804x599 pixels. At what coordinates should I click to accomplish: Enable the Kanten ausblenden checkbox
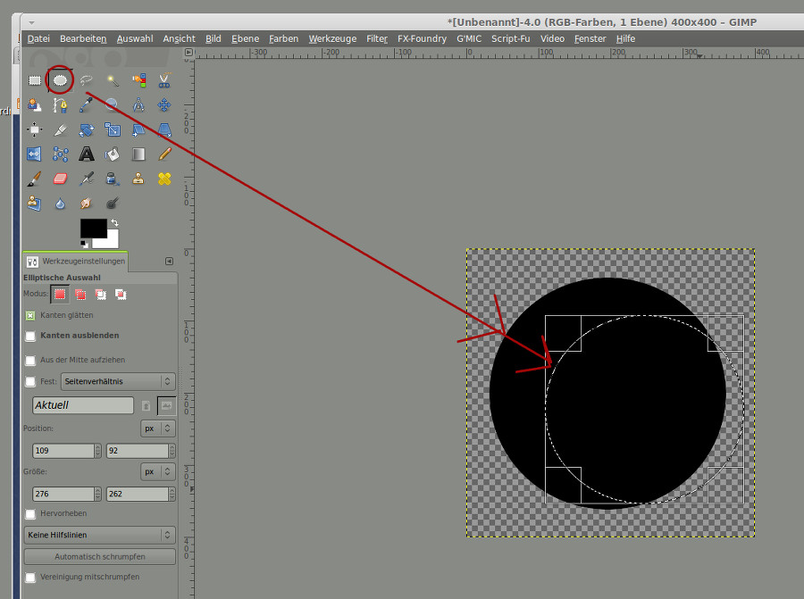pyautogui.click(x=30, y=336)
